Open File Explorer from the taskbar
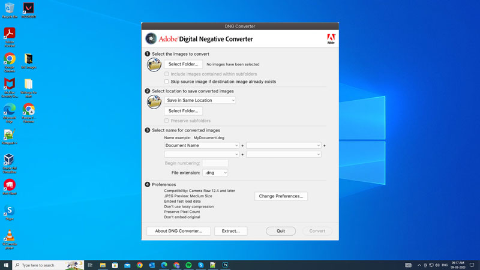Image resolution: width=480 pixels, height=270 pixels. [103, 265]
